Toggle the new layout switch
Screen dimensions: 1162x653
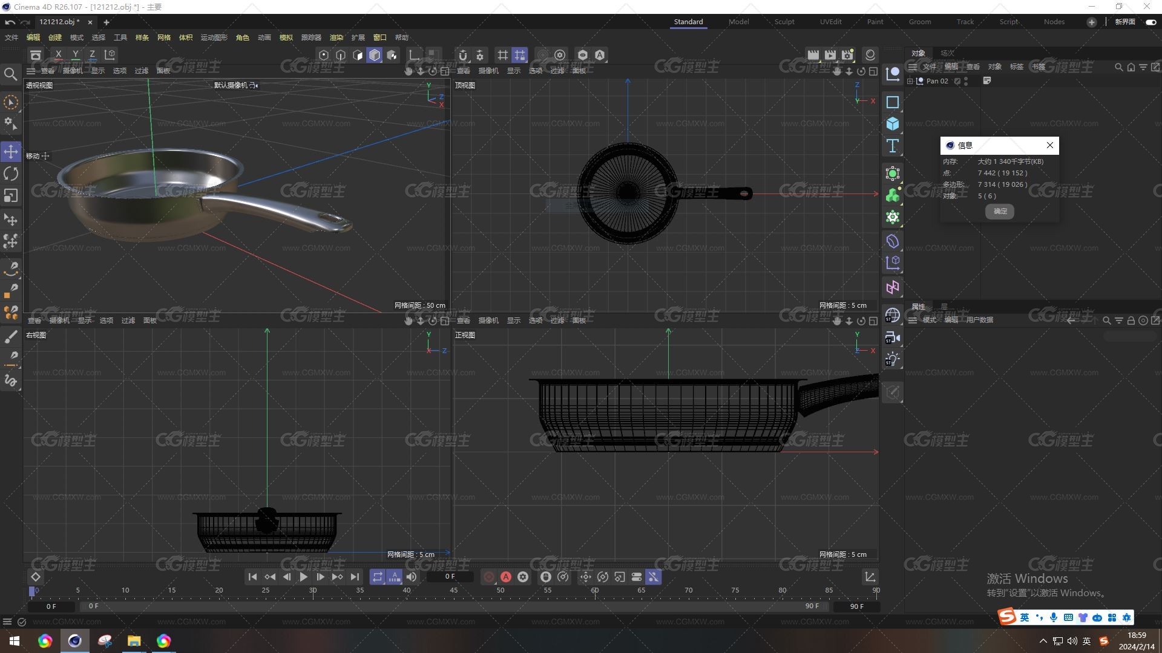tap(1151, 22)
